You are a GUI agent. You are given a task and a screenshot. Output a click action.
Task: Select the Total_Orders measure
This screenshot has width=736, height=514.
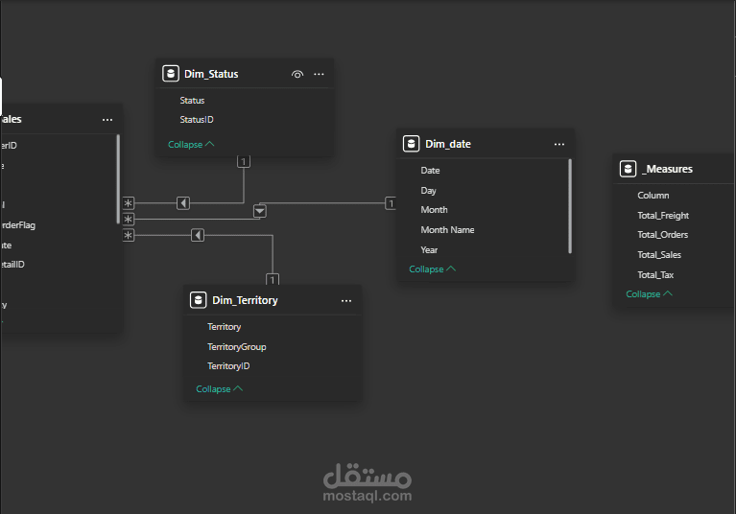662,235
